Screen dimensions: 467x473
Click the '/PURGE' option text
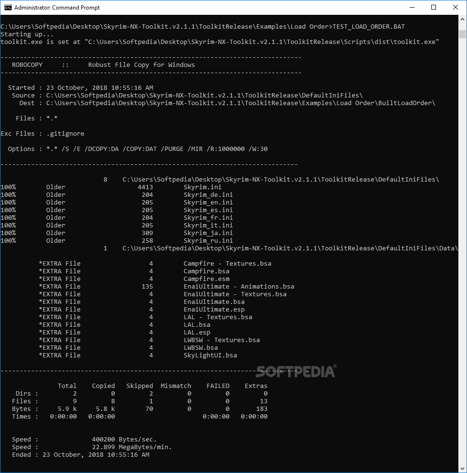[x=172, y=149]
